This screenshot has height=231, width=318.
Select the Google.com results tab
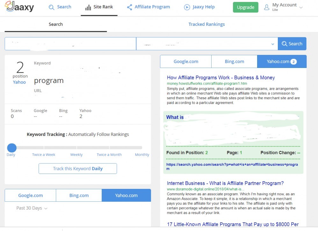pos(186,62)
